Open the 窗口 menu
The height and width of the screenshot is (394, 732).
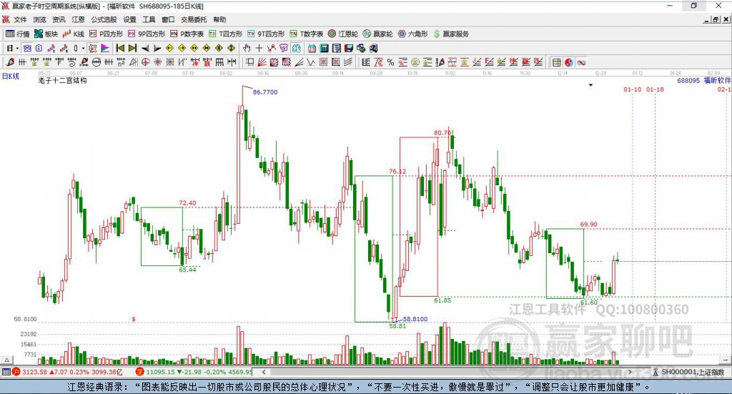click(168, 19)
